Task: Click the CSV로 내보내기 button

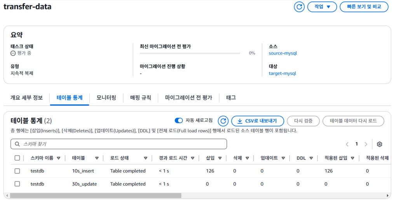Action: point(257,121)
